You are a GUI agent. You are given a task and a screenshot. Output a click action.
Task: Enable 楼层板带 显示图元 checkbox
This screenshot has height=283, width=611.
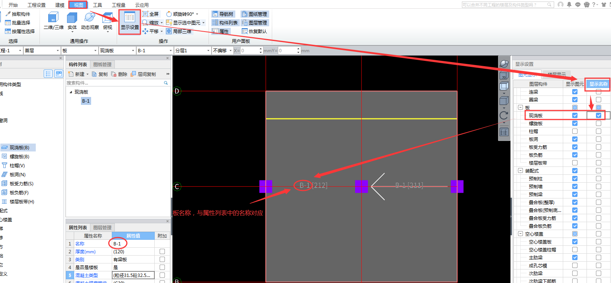(575, 163)
